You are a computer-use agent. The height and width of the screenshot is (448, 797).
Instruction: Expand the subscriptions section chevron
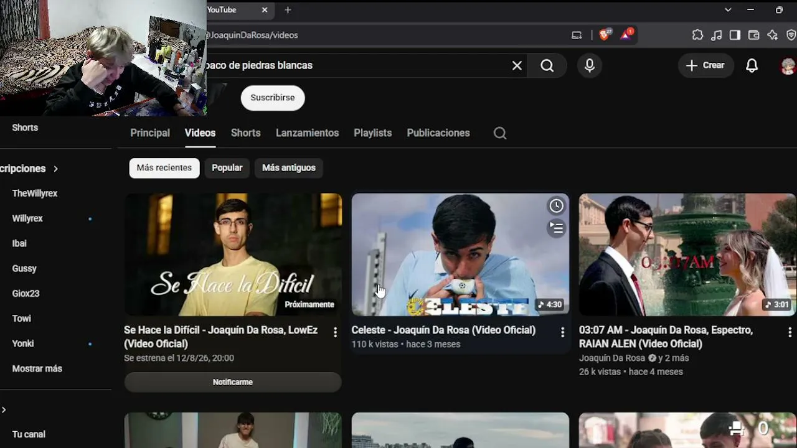coord(55,169)
